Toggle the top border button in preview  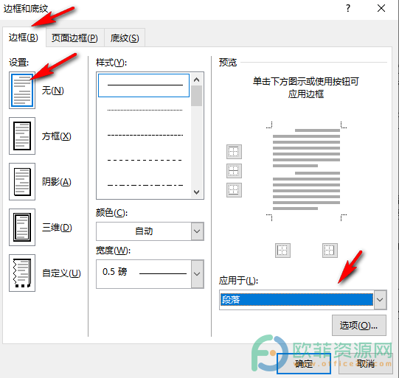[234, 152]
